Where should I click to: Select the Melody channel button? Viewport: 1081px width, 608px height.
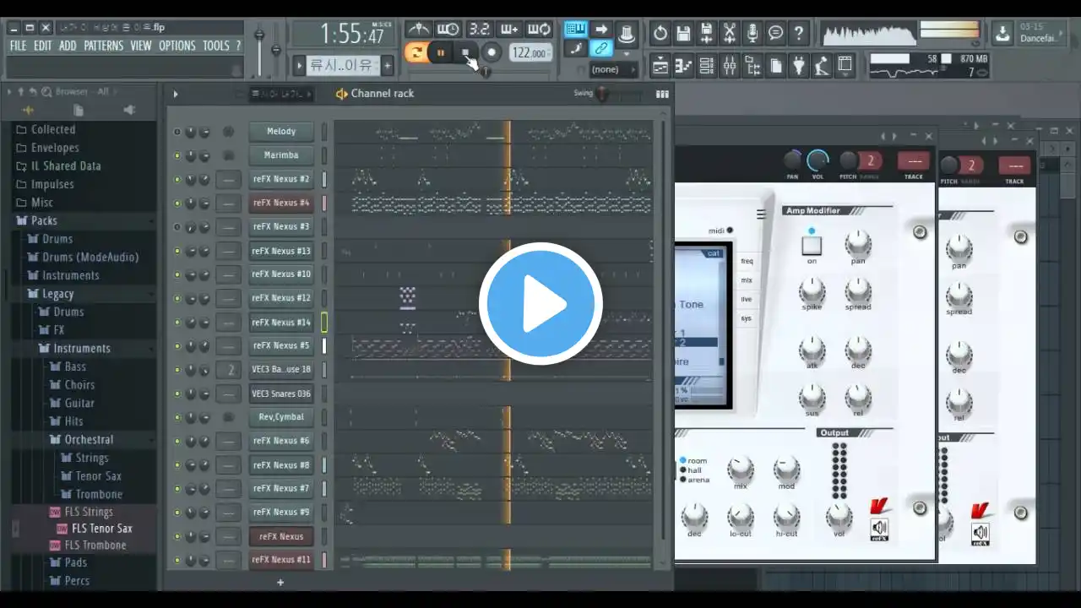(281, 132)
